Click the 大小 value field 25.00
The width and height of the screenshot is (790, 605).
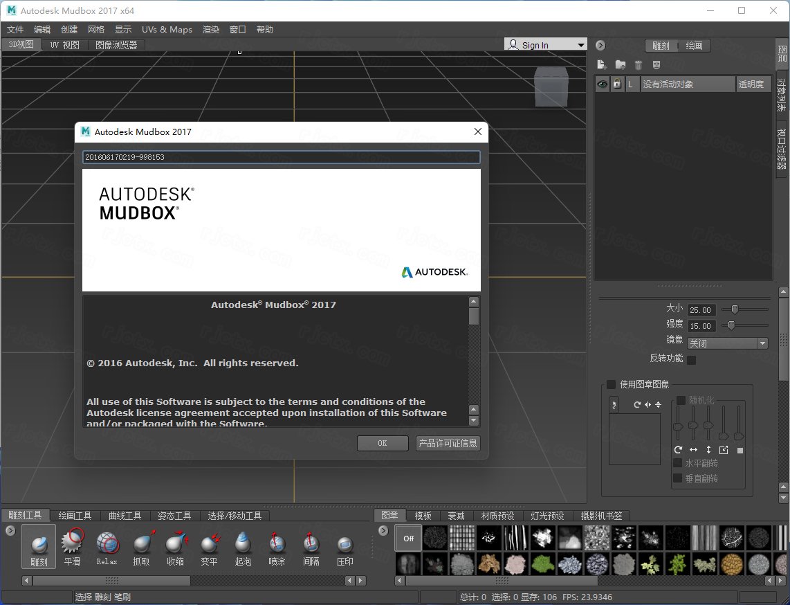tap(701, 309)
